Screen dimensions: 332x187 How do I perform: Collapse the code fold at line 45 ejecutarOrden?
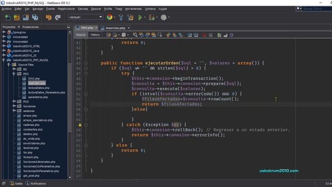[86, 63]
